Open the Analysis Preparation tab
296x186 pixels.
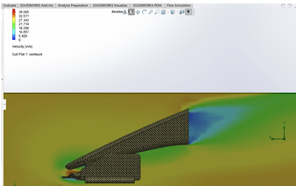[x=73, y=5]
